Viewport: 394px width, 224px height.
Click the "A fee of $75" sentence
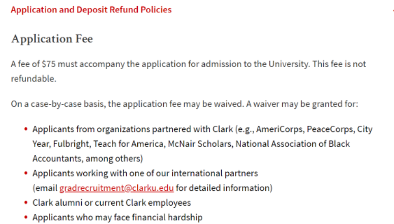point(160,64)
